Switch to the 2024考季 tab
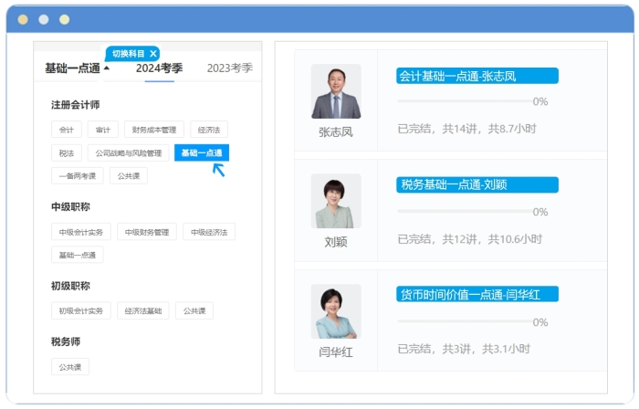 point(160,68)
